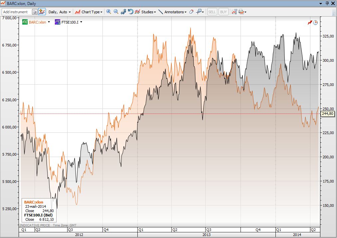This screenshot has width=337, height=238.
Task: Click the 2013 year label on time axis
Action: pos(207,235)
